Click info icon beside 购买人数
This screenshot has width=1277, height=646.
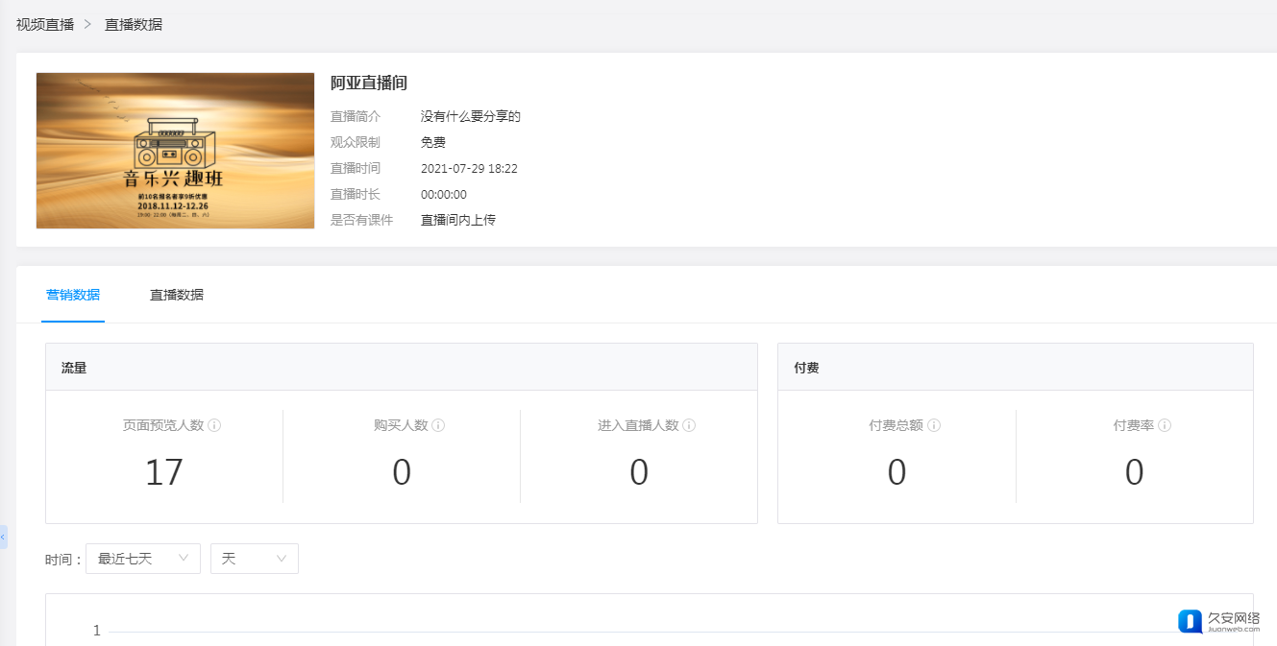click(438, 425)
